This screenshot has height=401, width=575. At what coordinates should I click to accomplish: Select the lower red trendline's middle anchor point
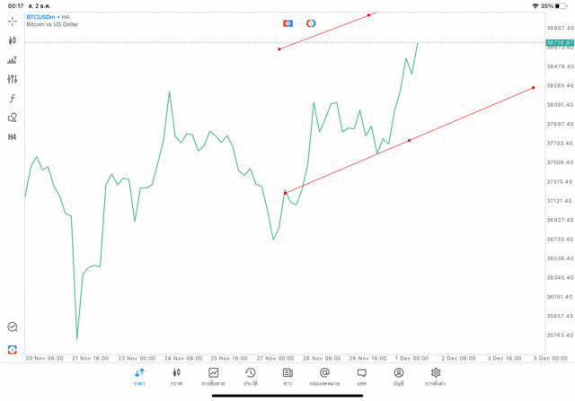tap(409, 140)
